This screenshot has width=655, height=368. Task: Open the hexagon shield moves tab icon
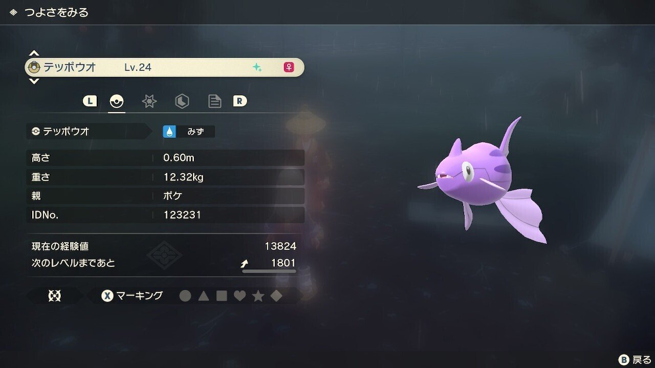point(182,101)
